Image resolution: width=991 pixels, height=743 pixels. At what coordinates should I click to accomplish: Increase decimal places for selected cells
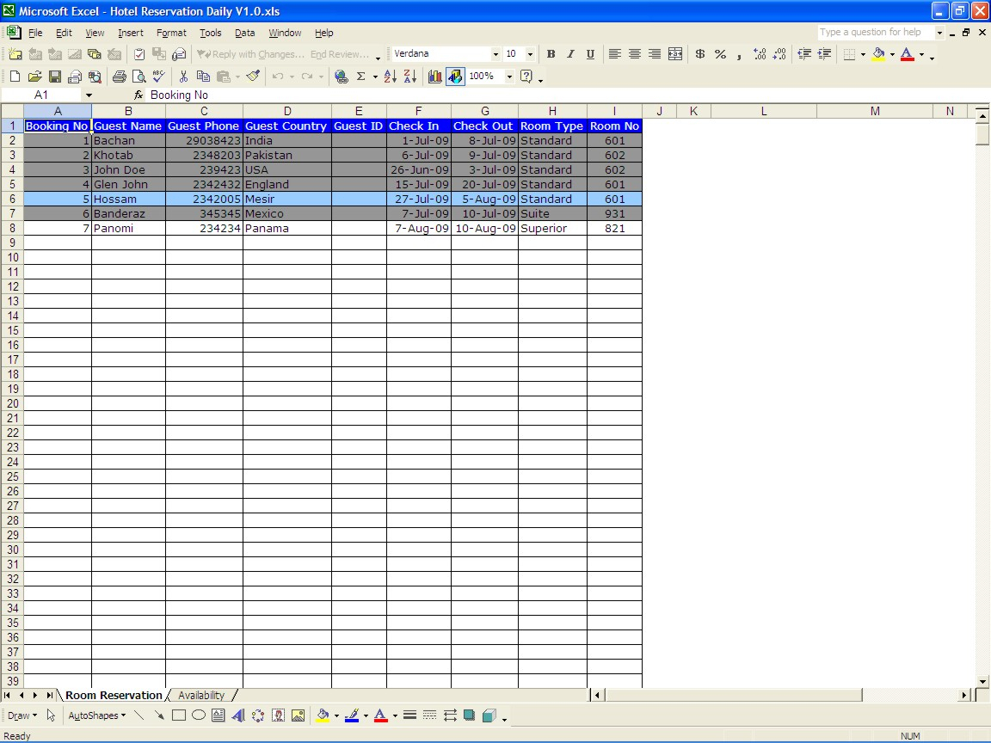coord(760,53)
